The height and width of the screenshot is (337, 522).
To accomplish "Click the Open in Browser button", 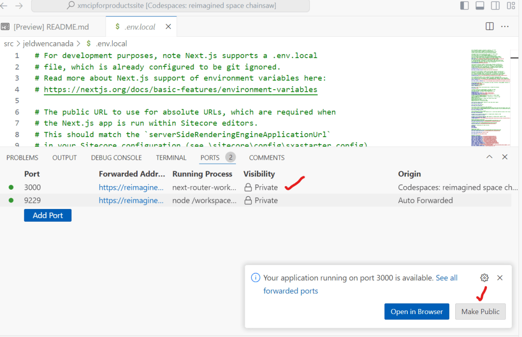I will (x=416, y=312).
